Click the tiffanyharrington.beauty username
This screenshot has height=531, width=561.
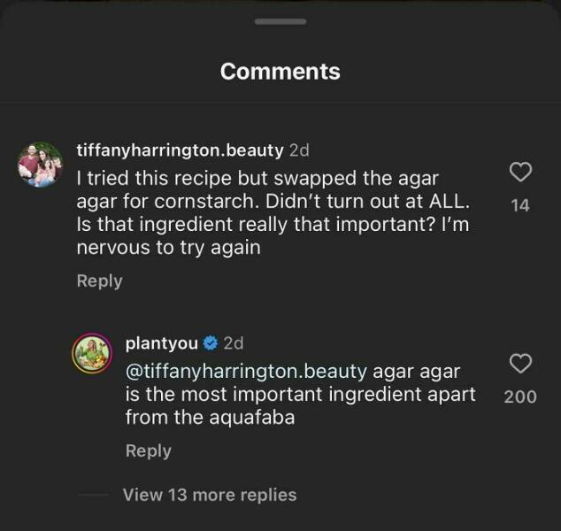pyautogui.click(x=181, y=150)
